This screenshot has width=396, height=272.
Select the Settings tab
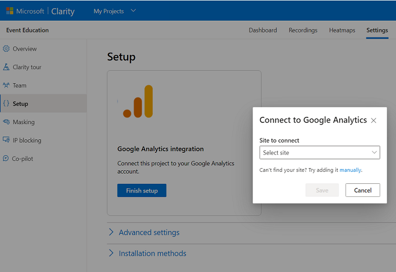pos(377,30)
